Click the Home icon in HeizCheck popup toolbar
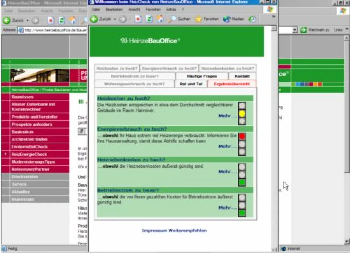Viewport: 350px width, 253px height. (x=160, y=19)
